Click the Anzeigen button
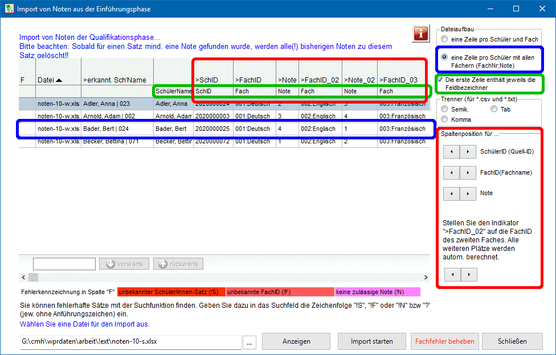Screen dimensions: 556x355 pyautogui.click(x=296, y=341)
